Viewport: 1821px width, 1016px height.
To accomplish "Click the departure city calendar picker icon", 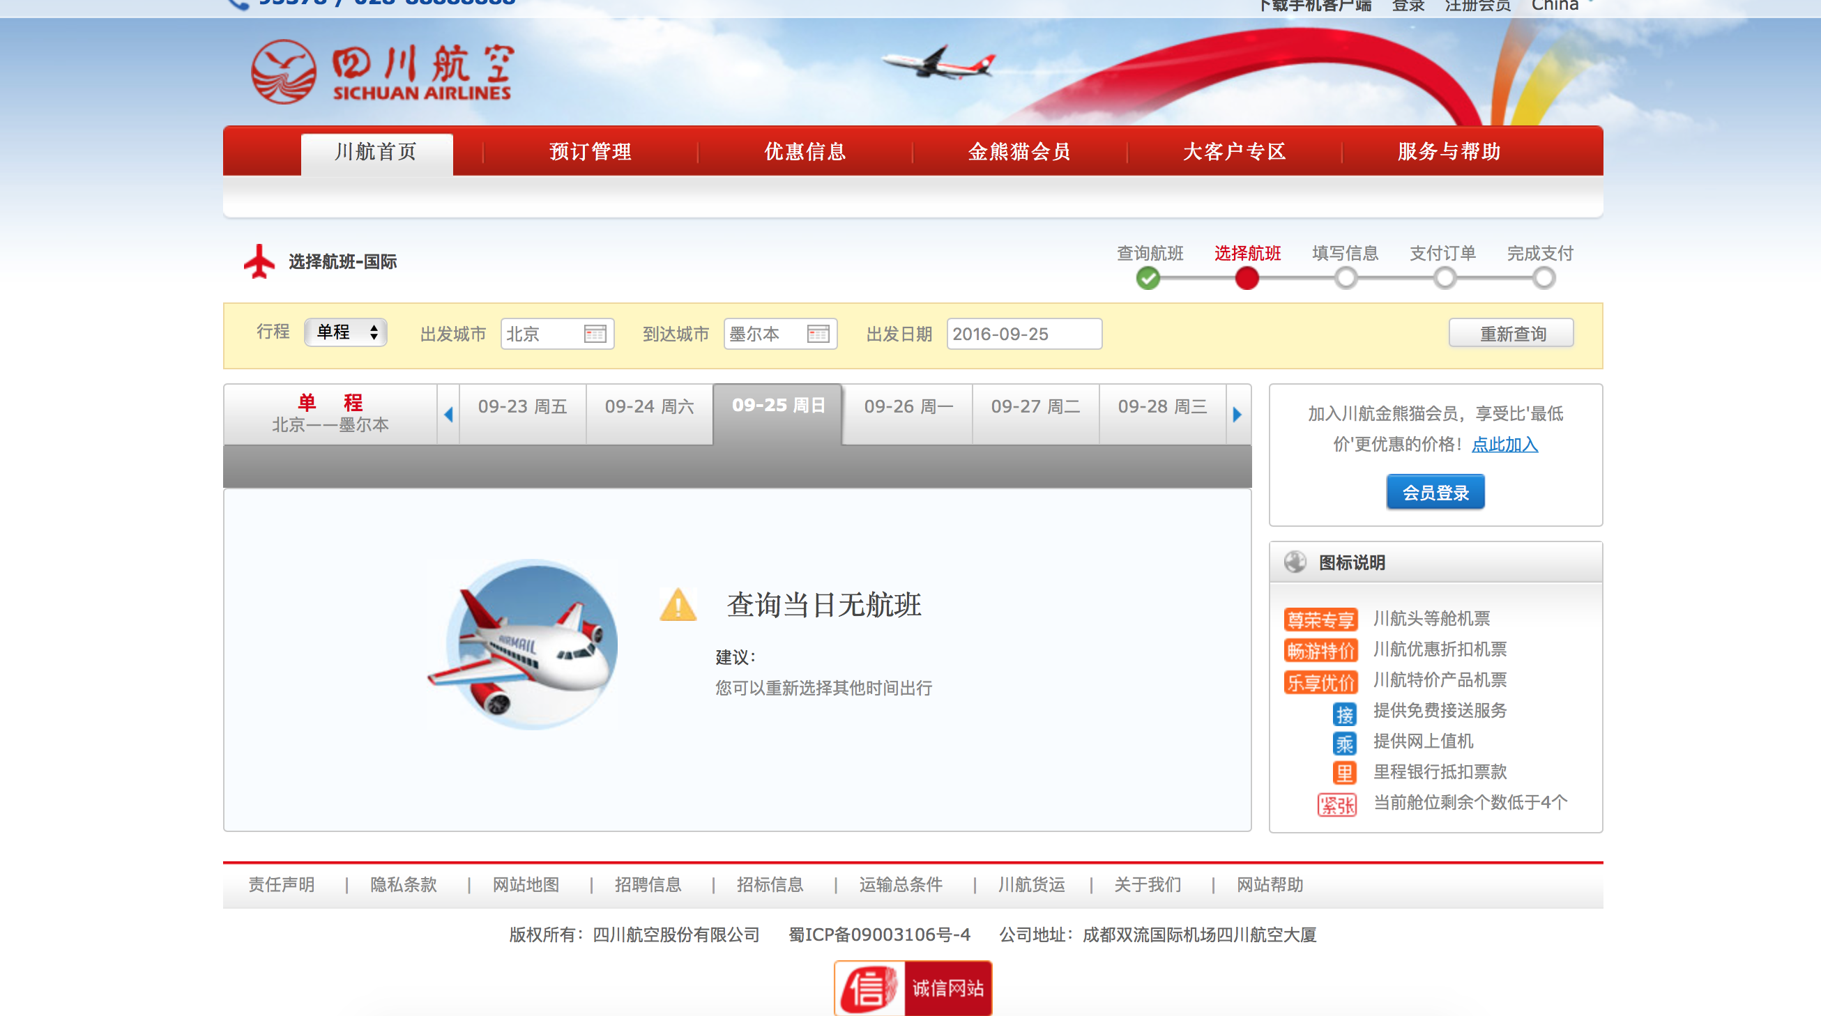I will [595, 334].
